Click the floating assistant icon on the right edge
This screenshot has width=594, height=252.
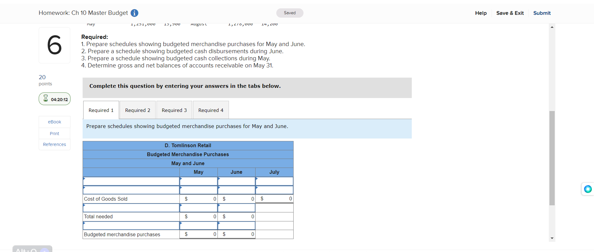[588, 189]
